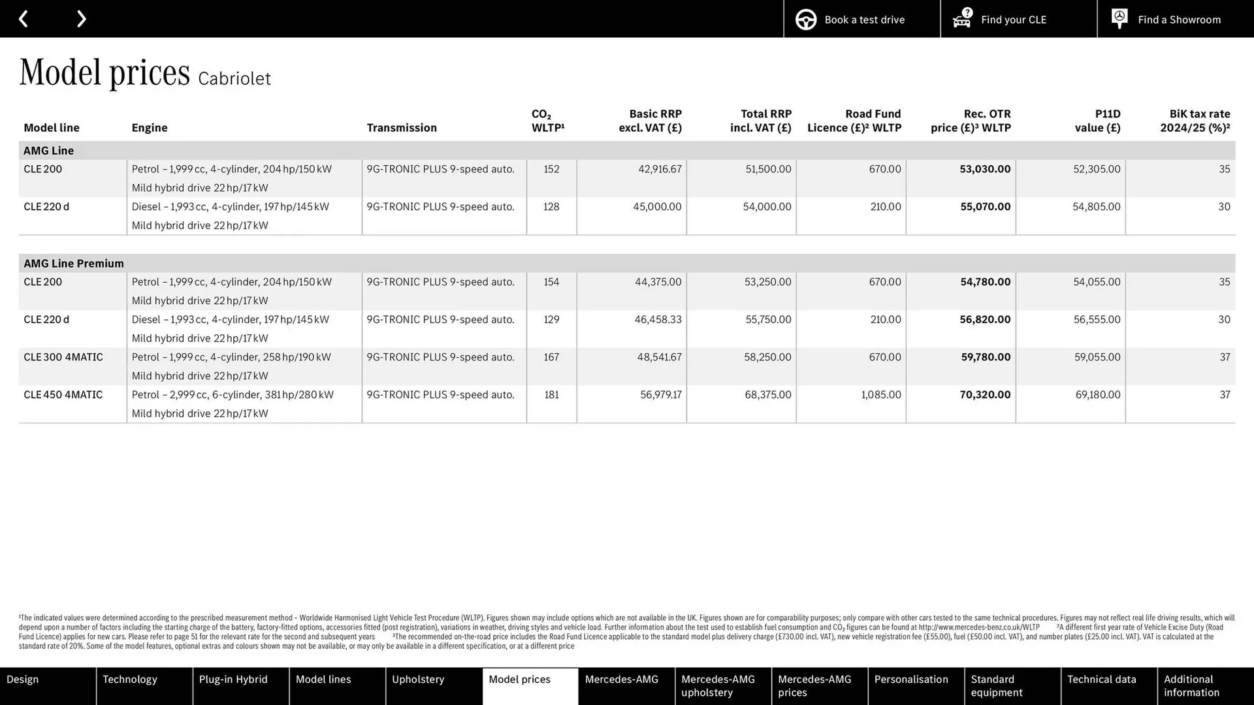Click the car icon next to Find your CLE

click(961, 19)
